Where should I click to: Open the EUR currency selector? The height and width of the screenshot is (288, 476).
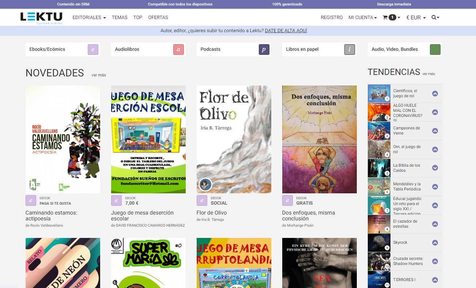coord(416,18)
